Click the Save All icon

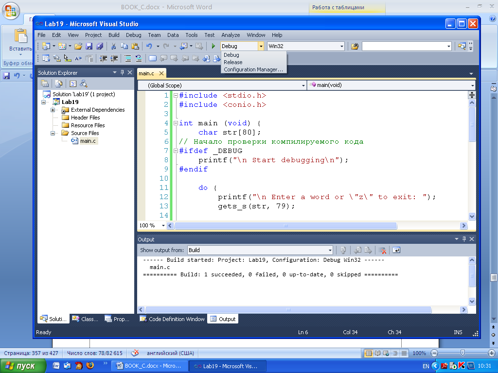coord(100,46)
